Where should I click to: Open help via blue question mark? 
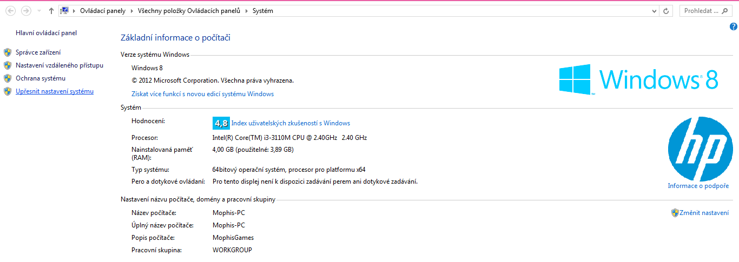pyautogui.click(x=734, y=26)
